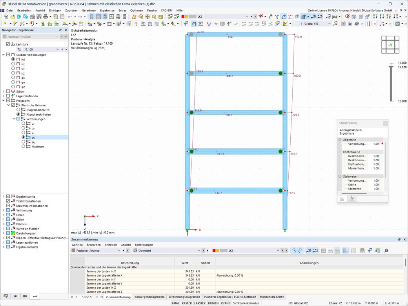Expand the Ergebniswerte tree node

pyautogui.click(x=4, y=197)
